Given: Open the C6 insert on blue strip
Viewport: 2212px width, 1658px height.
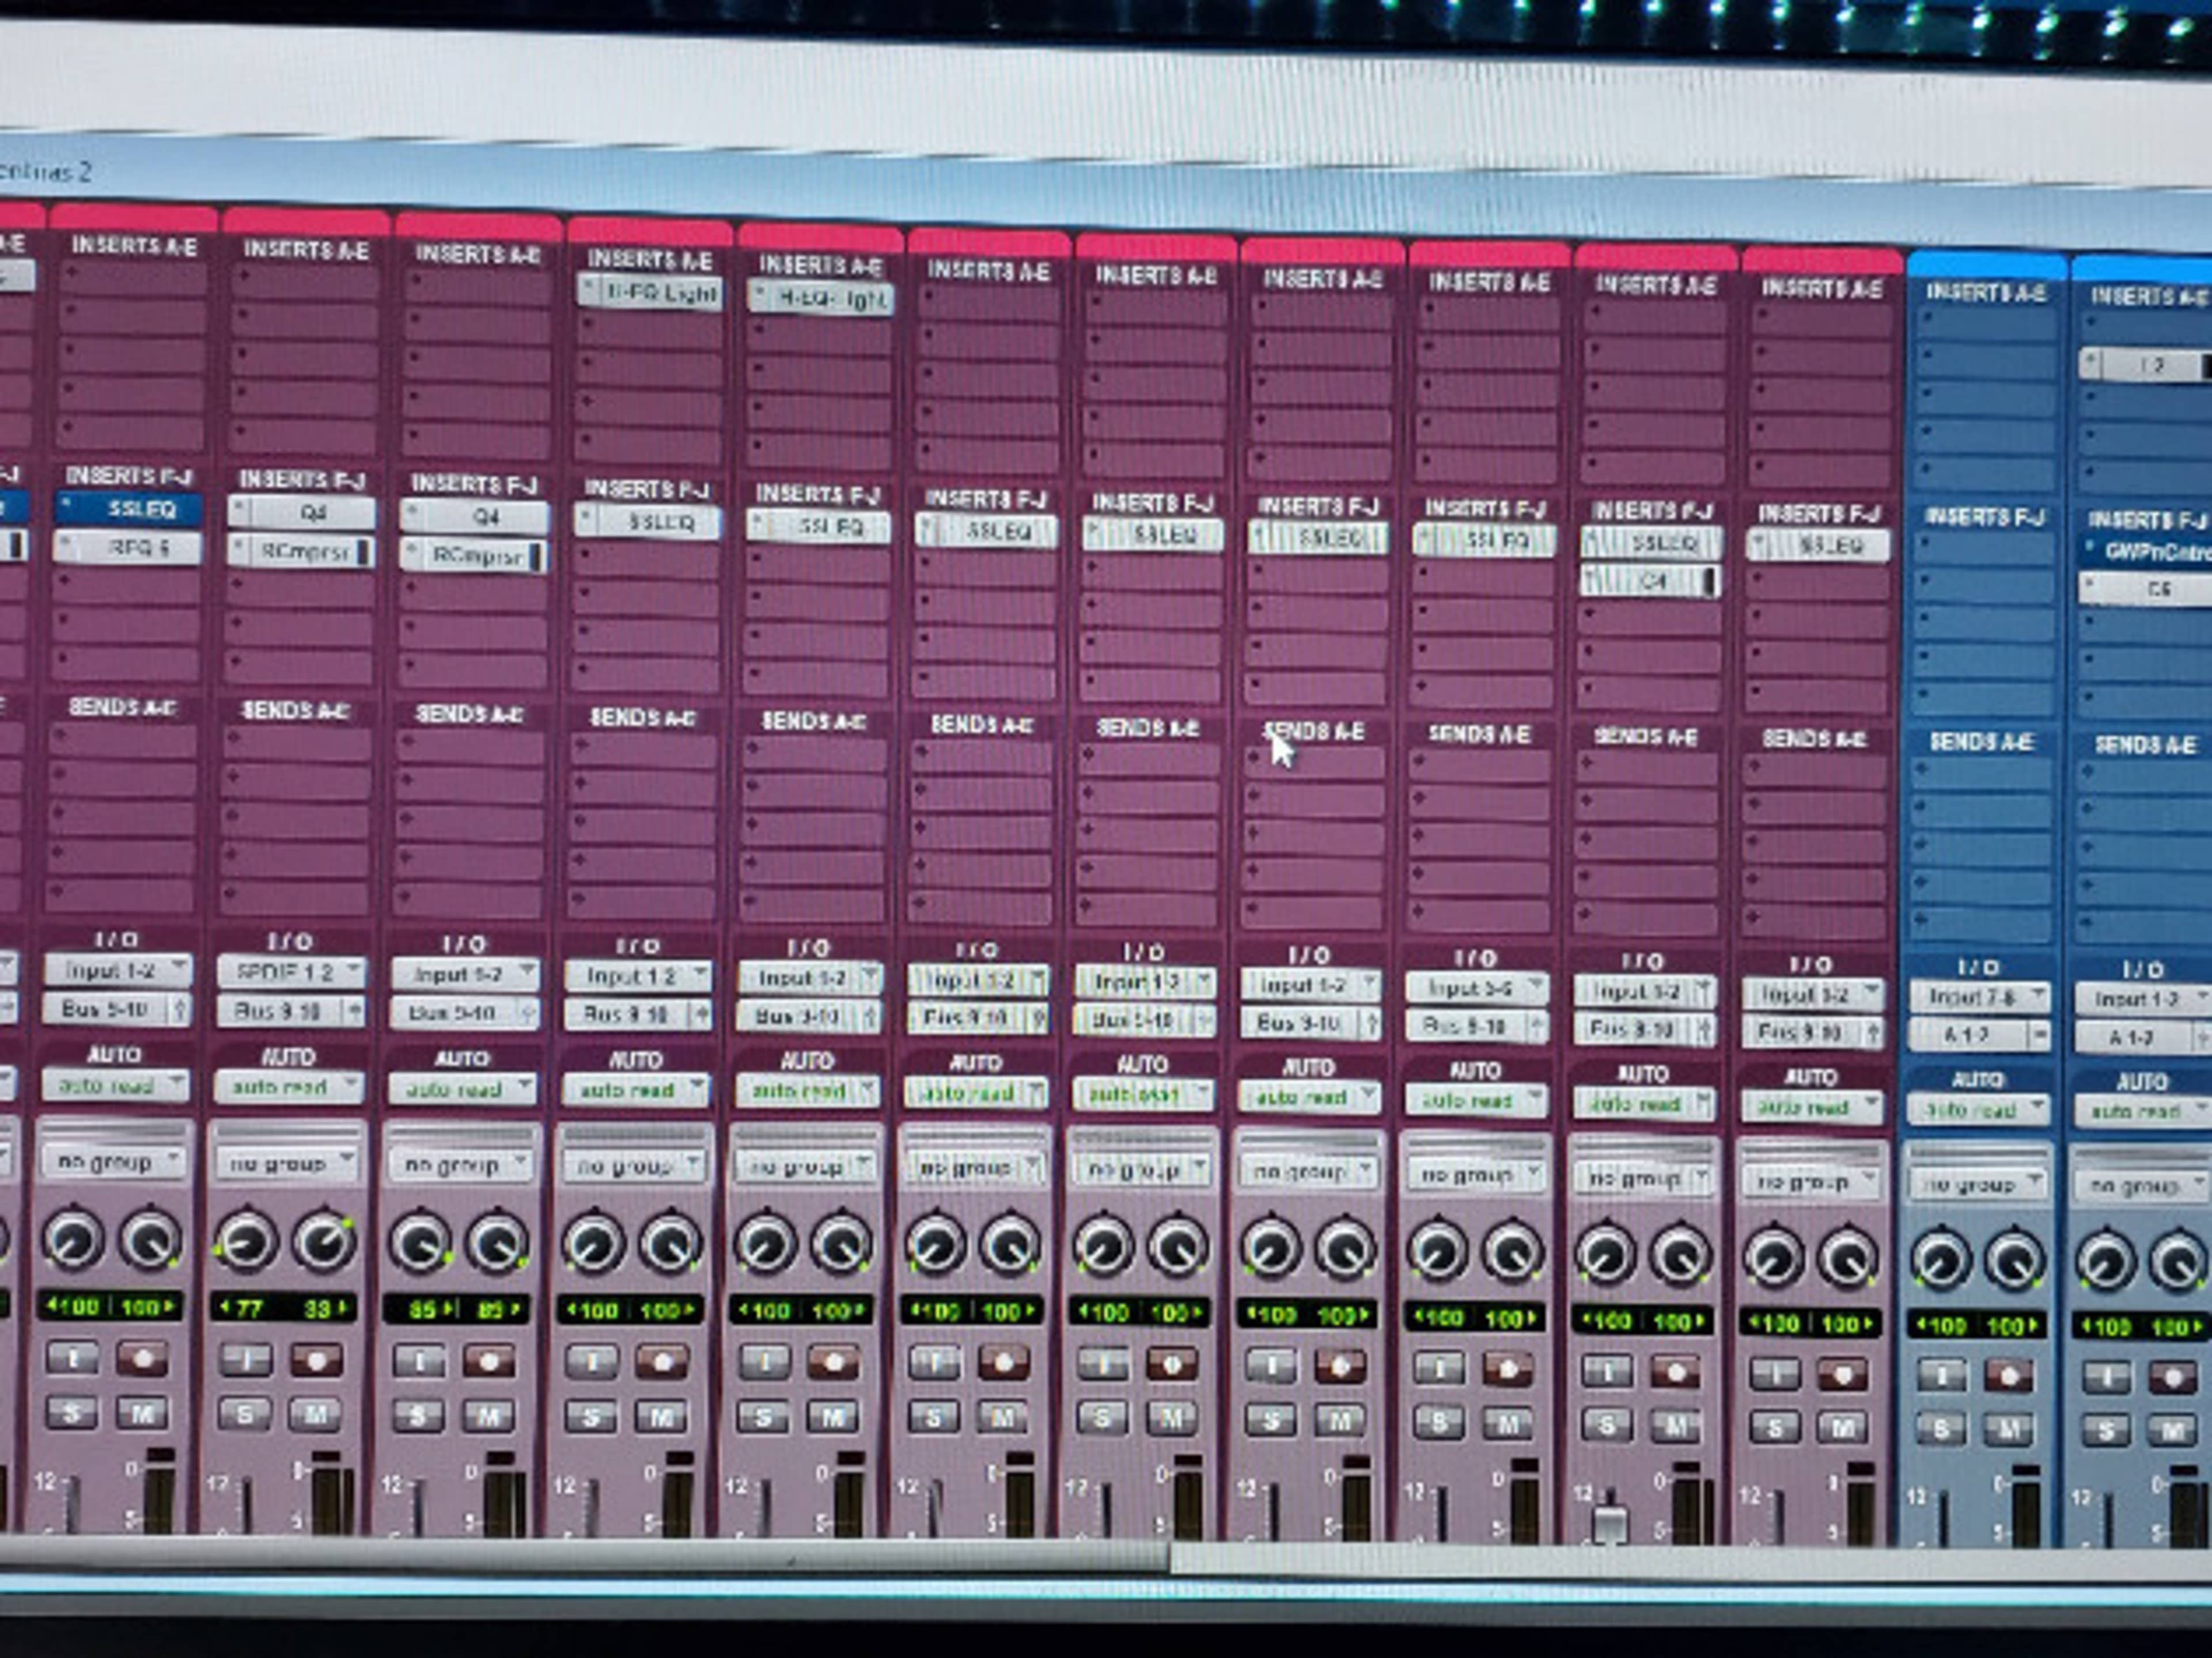Looking at the screenshot, I should point(2146,589).
